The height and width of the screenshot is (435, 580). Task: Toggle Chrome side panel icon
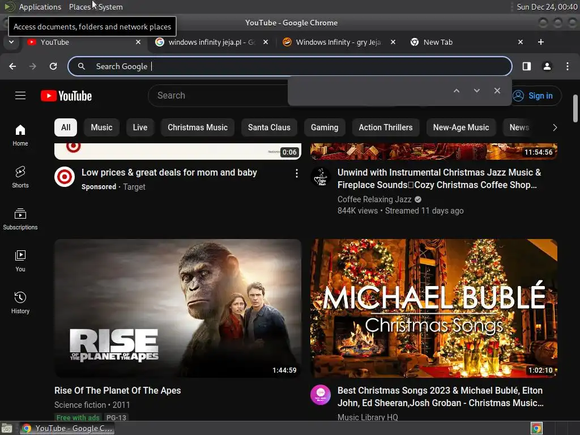527,66
